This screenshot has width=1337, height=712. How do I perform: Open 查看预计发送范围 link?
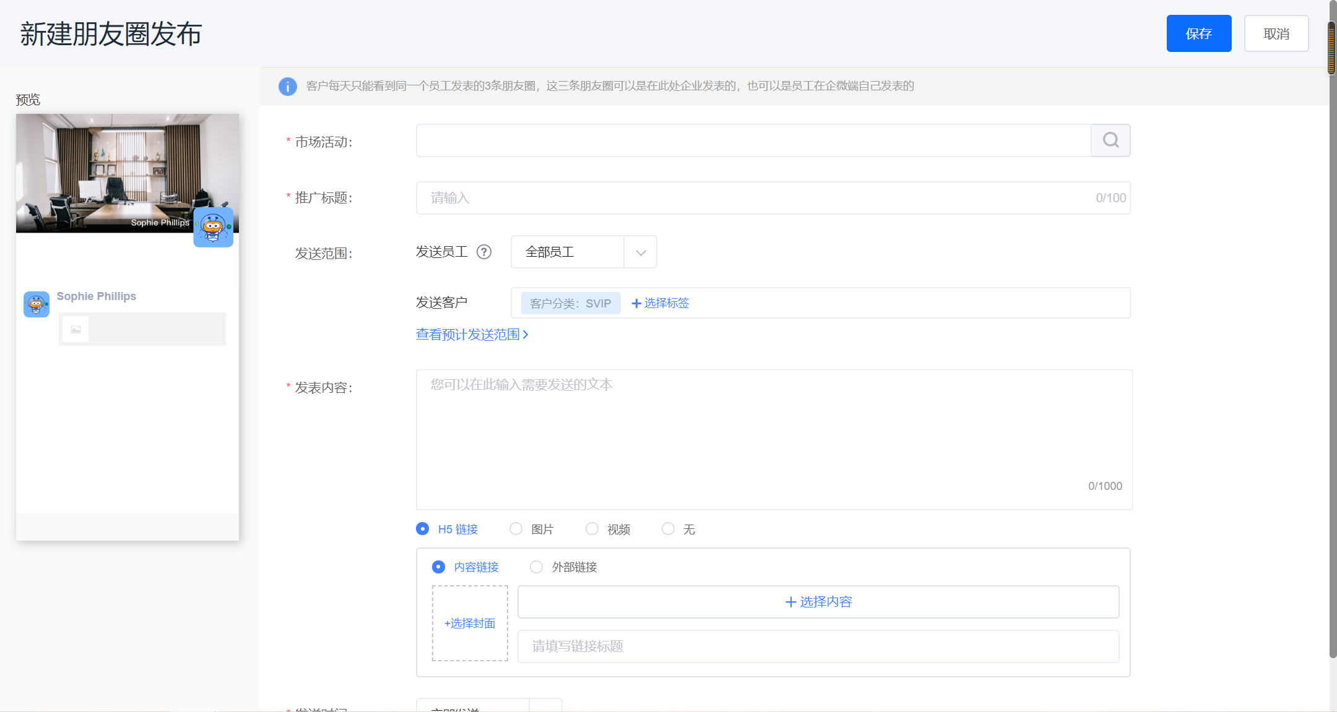pyautogui.click(x=472, y=335)
